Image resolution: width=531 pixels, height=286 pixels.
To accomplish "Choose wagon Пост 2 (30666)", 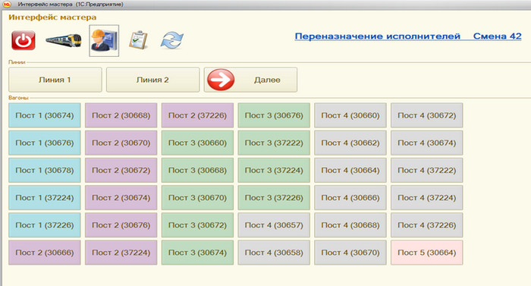I will 44,253.
